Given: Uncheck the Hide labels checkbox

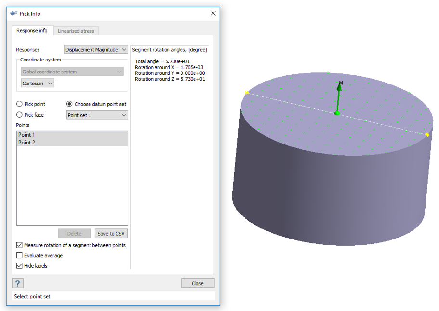Looking at the screenshot, I should pyautogui.click(x=20, y=266).
